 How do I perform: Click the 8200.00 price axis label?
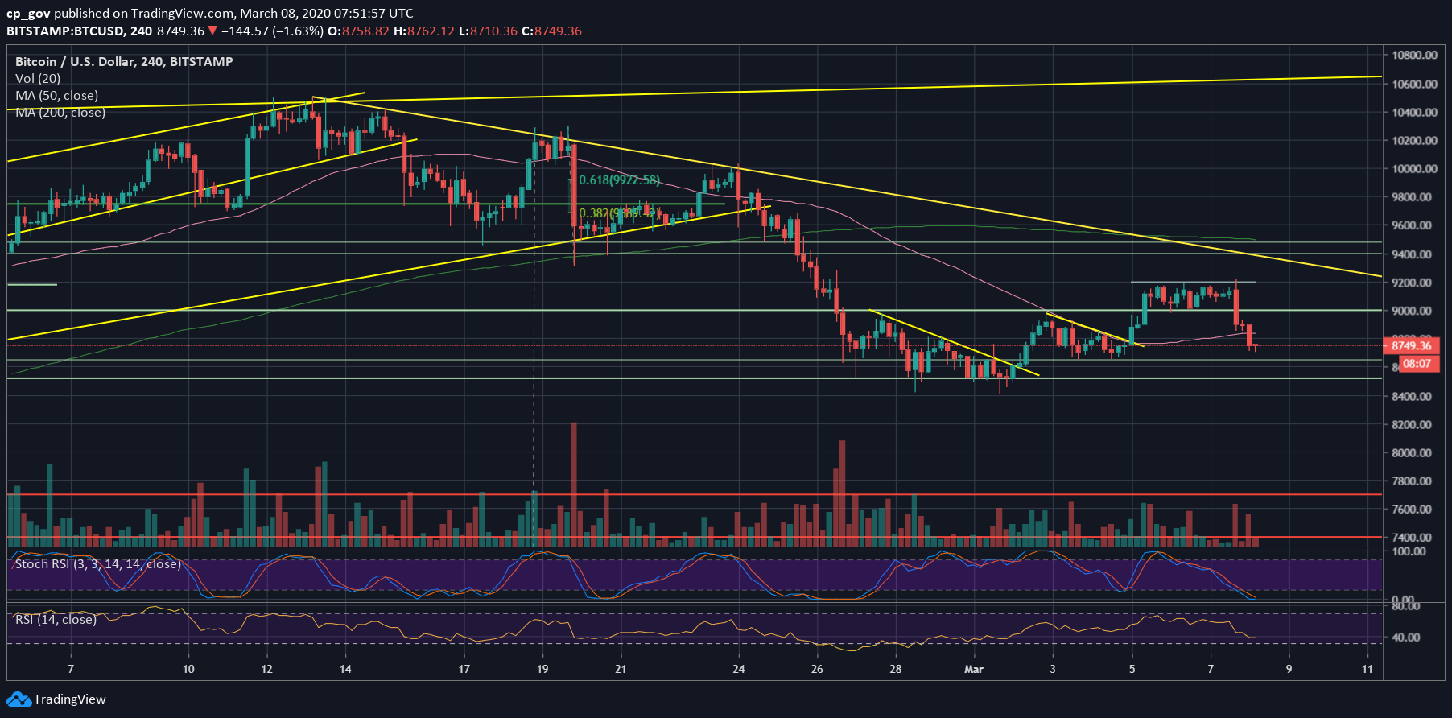click(x=1412, y=424)
